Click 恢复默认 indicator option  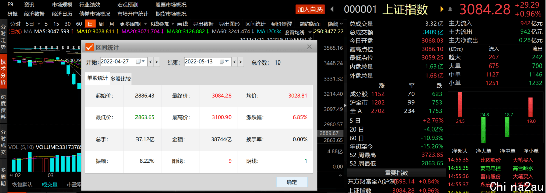[22, 184]
